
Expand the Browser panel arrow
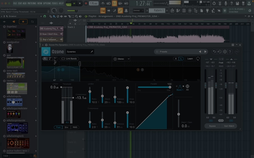click(x=2, y=16)
